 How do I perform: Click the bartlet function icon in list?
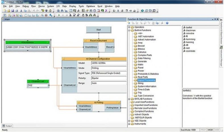point(184,27)
